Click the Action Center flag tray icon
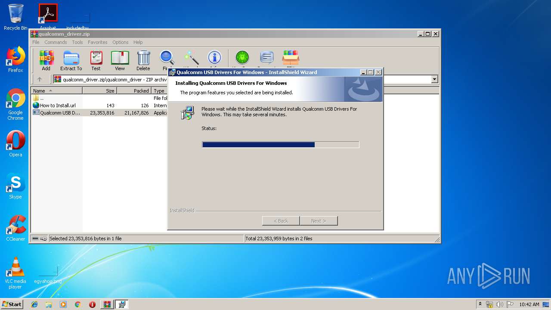Screen dimensions: 551x310 point(510,304)
